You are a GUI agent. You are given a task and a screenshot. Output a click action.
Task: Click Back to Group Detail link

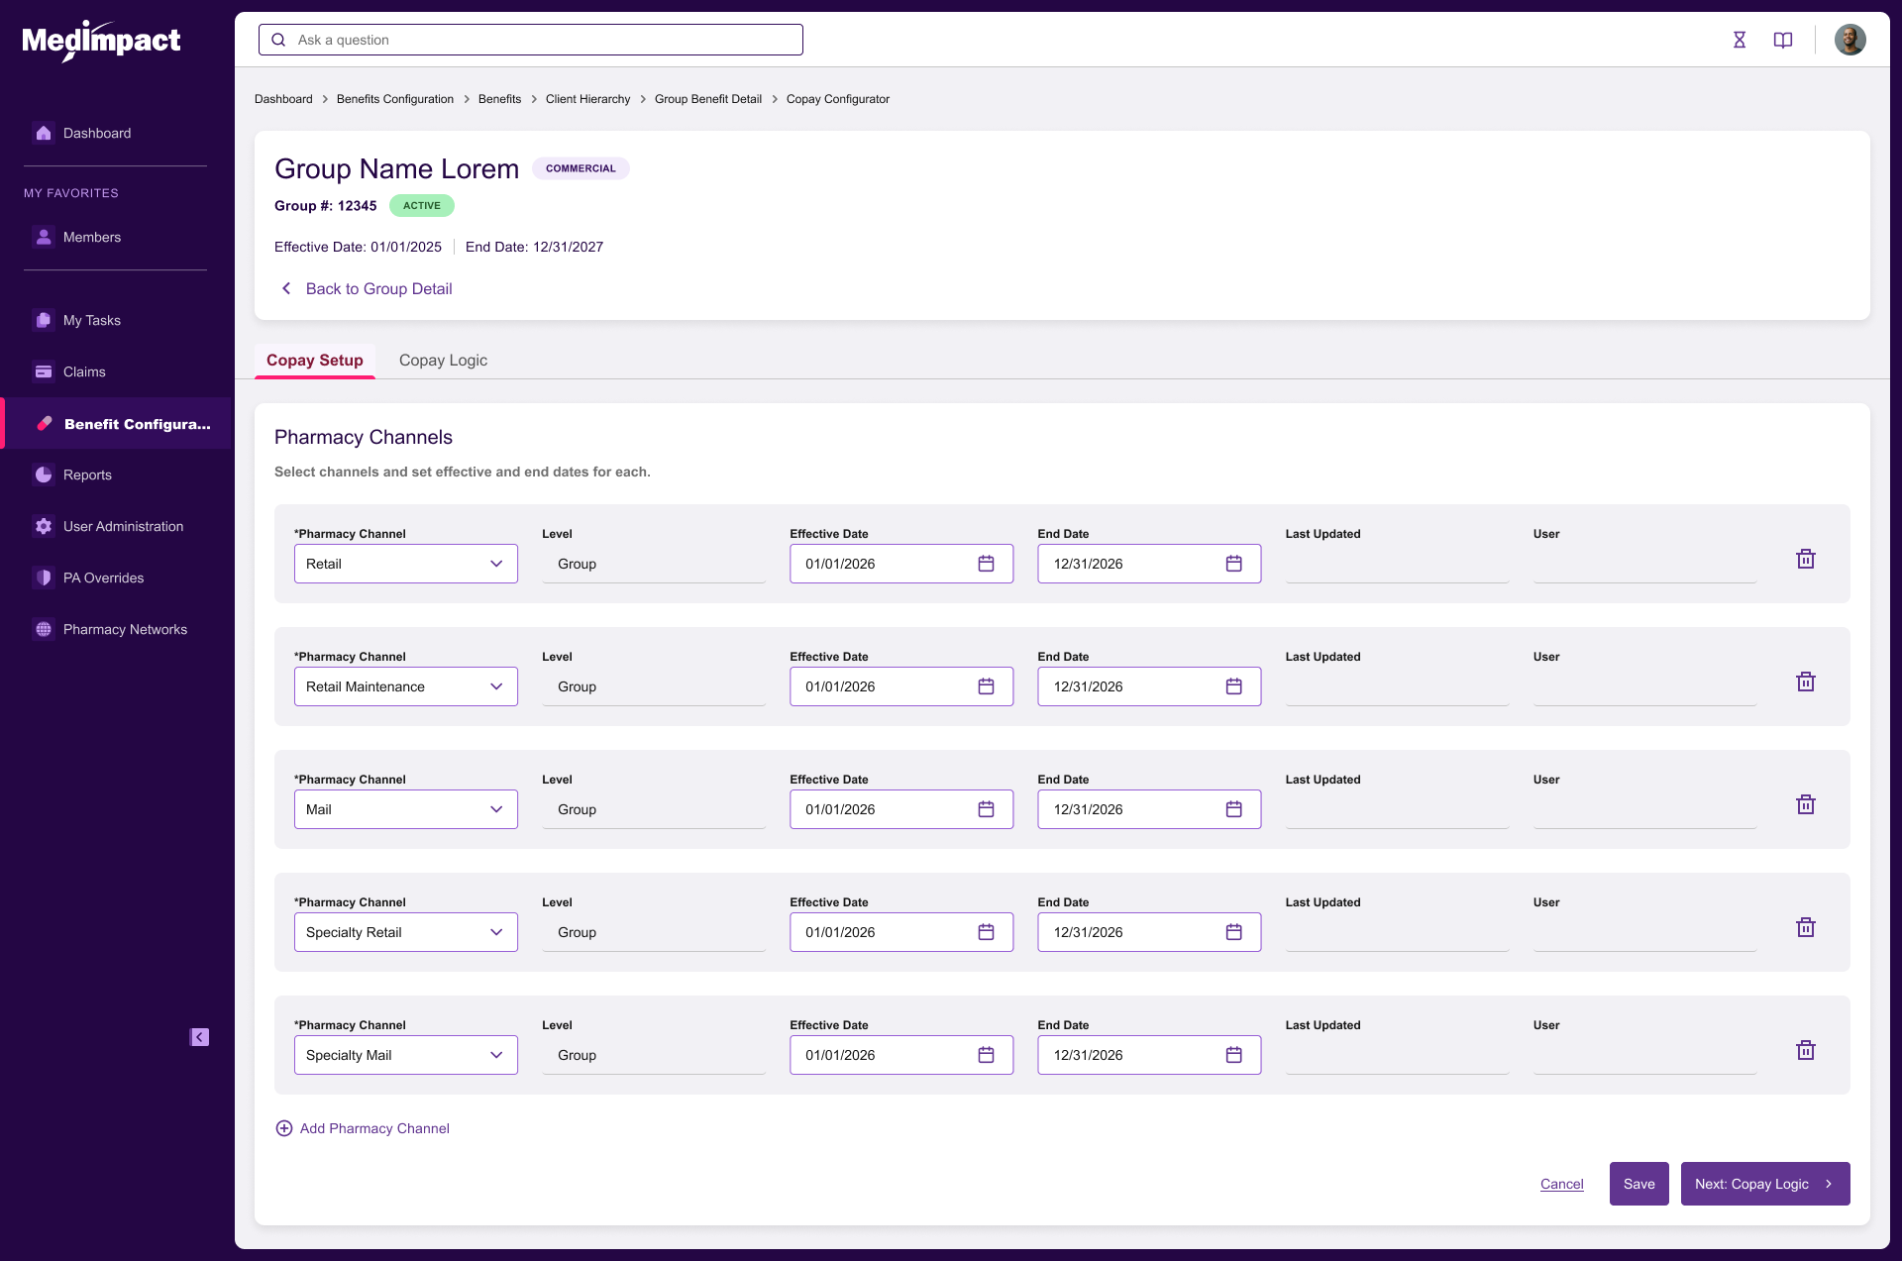378,288
